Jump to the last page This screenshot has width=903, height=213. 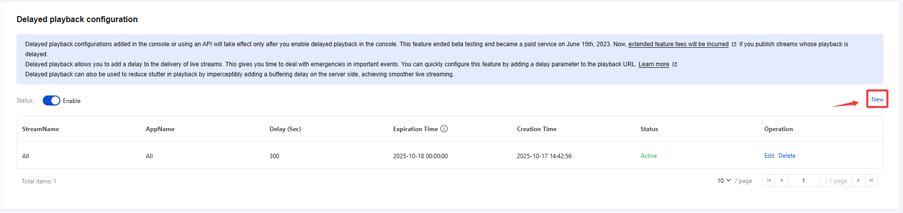click(x=871, y=180)
